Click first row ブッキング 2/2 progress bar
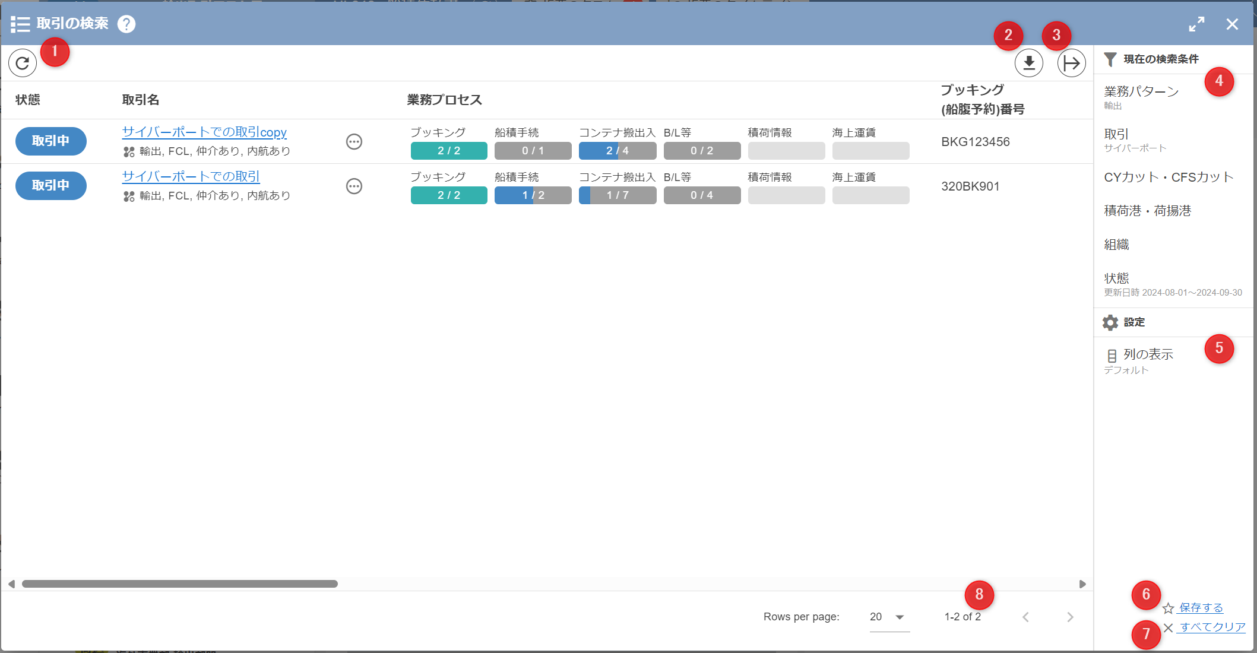The height and width of the screenshot is (653, 1257). (449, 151)
